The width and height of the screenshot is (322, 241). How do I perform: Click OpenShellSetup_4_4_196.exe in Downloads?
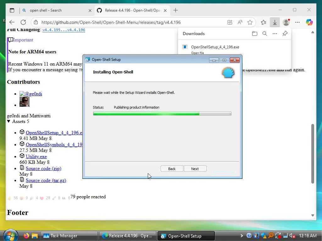point(215,47)
